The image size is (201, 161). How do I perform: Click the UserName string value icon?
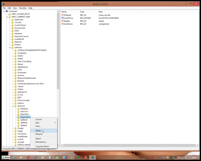pyautogui.click(x=63, y=24)
